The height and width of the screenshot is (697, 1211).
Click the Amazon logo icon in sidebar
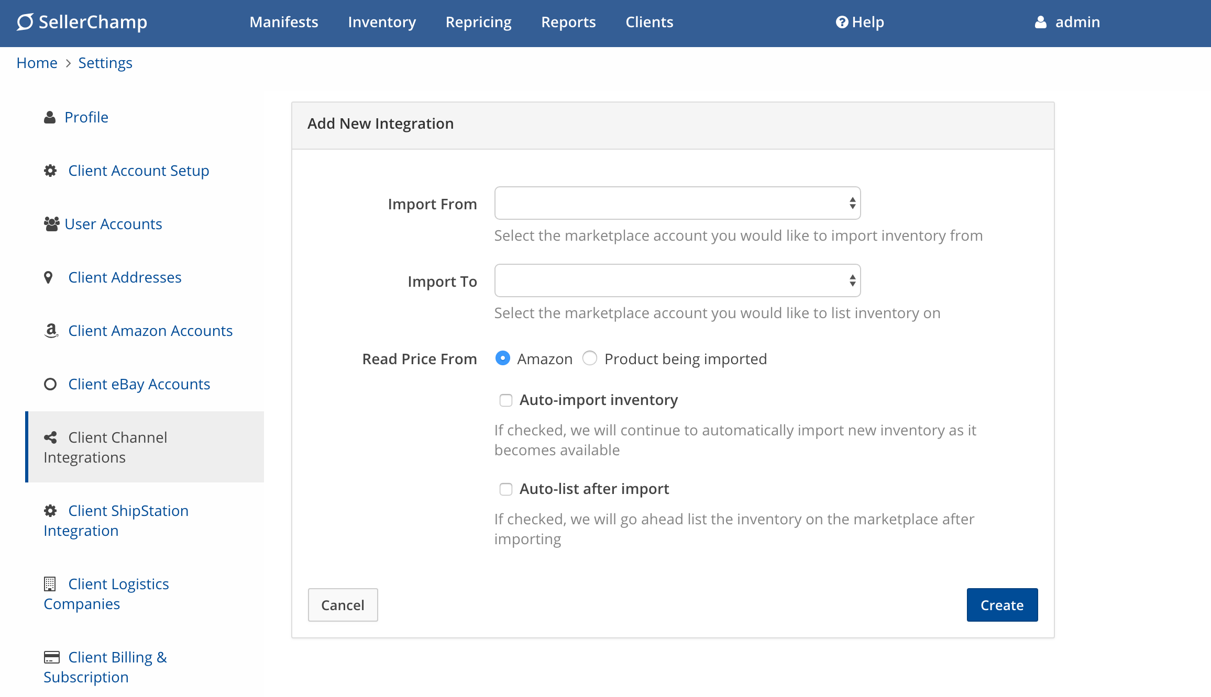click(51, 331)
